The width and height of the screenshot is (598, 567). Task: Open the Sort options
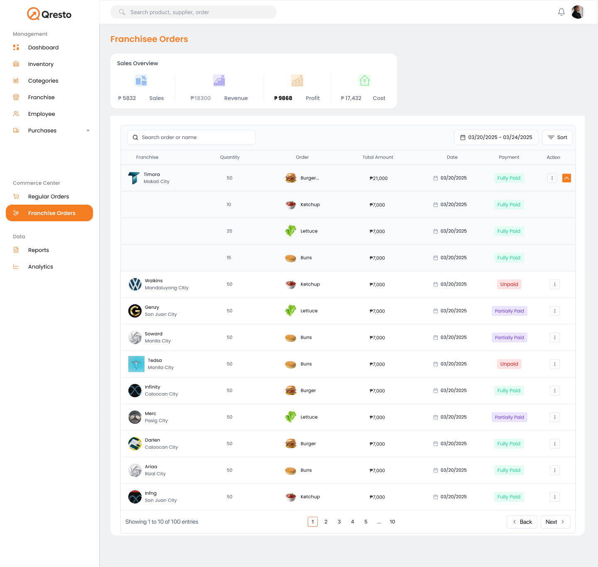click(557, 137)
